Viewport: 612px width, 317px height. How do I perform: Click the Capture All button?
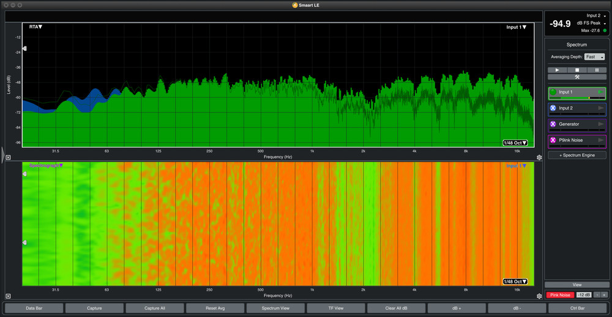click(x=154, y=308)
